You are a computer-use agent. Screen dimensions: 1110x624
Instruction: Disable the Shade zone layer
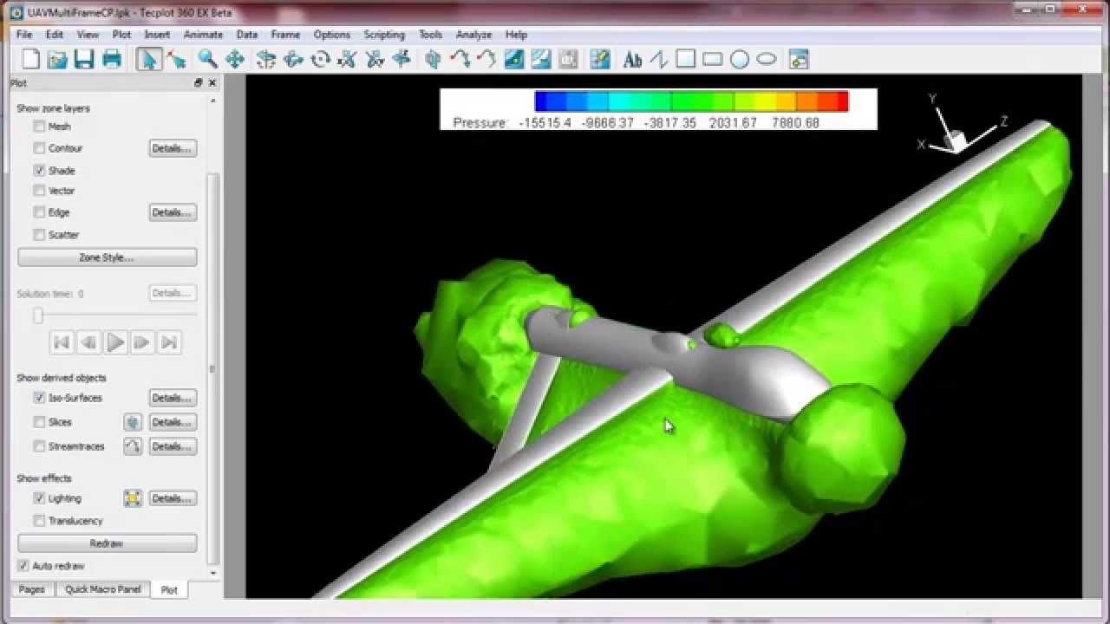[x=39, y=171]
